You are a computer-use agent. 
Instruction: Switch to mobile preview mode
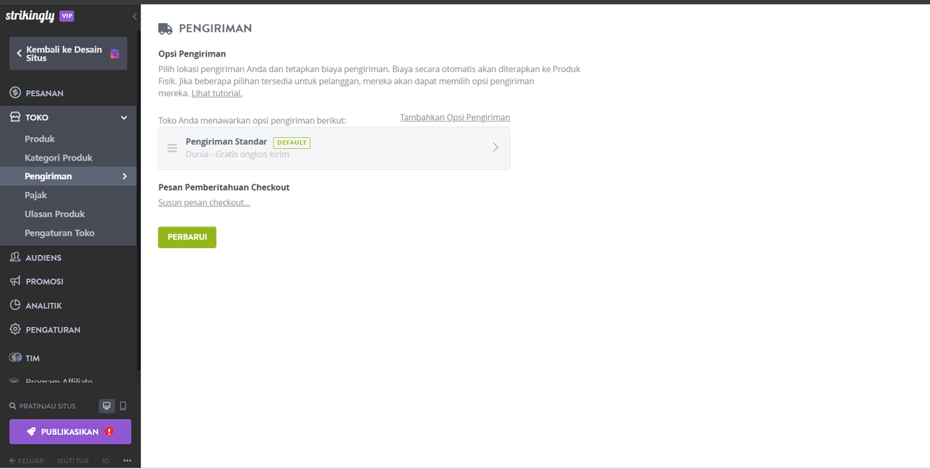click(122, 405)
